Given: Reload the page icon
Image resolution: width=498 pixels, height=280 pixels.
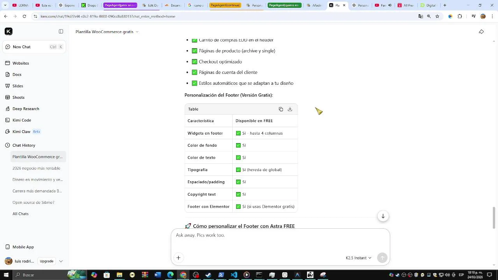Looking at the screenshot, I should click(x=25, y=16).
